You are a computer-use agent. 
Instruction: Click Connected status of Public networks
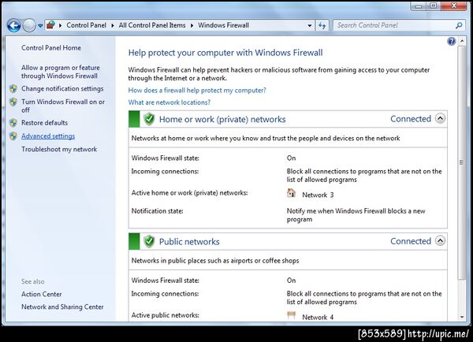(x=411, y=241)
